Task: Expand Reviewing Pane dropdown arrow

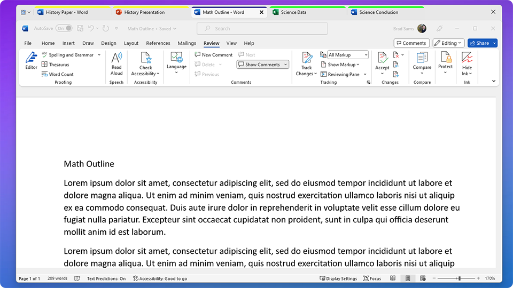Action: [365, 75]
